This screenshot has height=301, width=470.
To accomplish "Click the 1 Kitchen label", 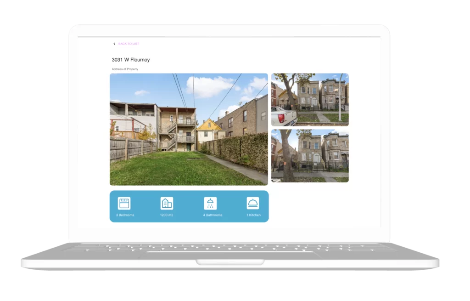I will [x=253, y=215].
